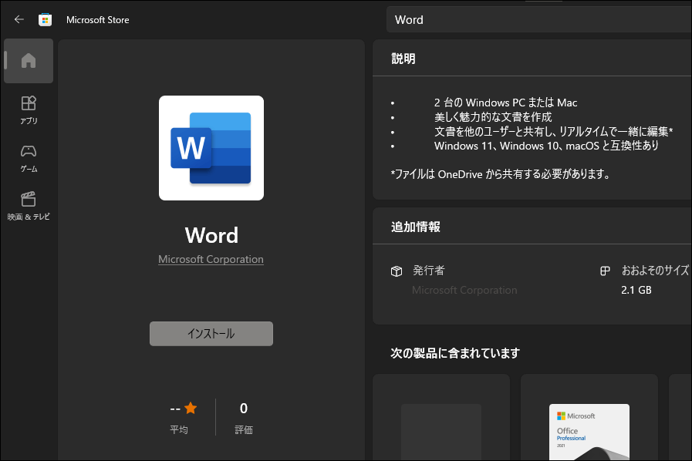Click the 平均 rating label
This screenshot has width=692, height=461.
click(x=179, y=429)
